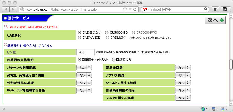The image size is (233, 112).
Task: Go back with the browser back arrow
Action: pos(6,9)
